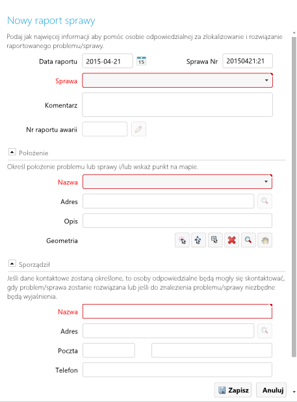The width and height of the screenshot is (297, 402).
Task: Select the add point geometry tool
Action: click(x=182, y=240)
